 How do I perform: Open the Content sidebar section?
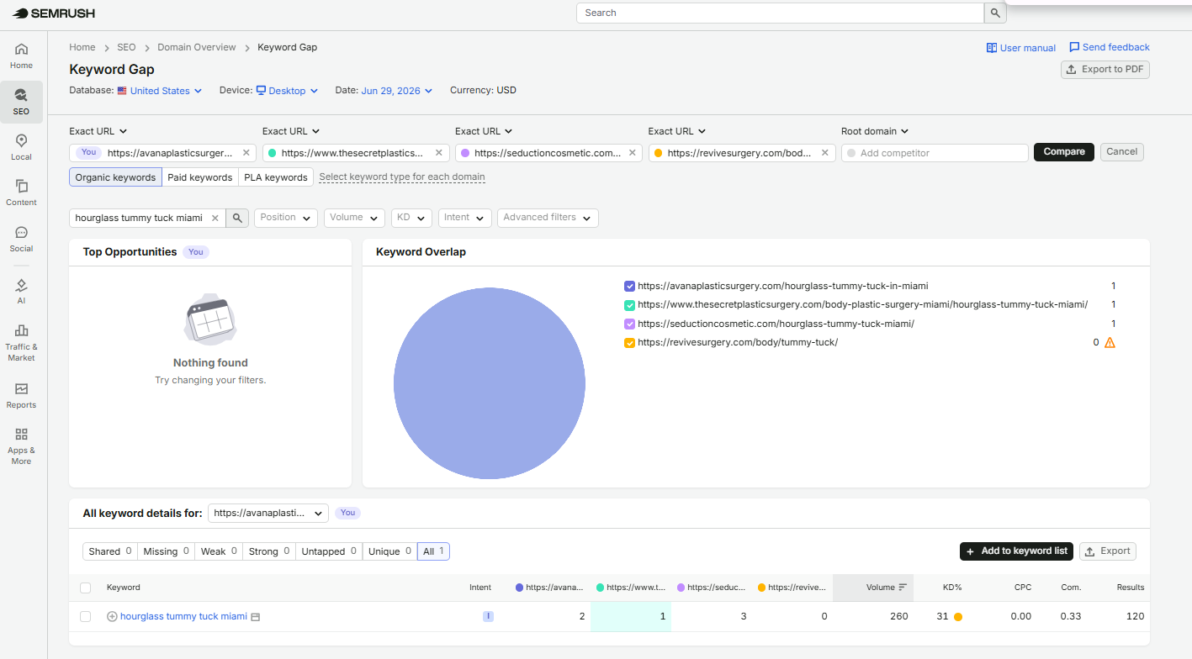tap(22, 192)
